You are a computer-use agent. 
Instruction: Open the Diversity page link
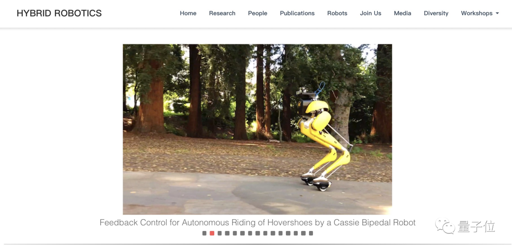click(436, 13)
